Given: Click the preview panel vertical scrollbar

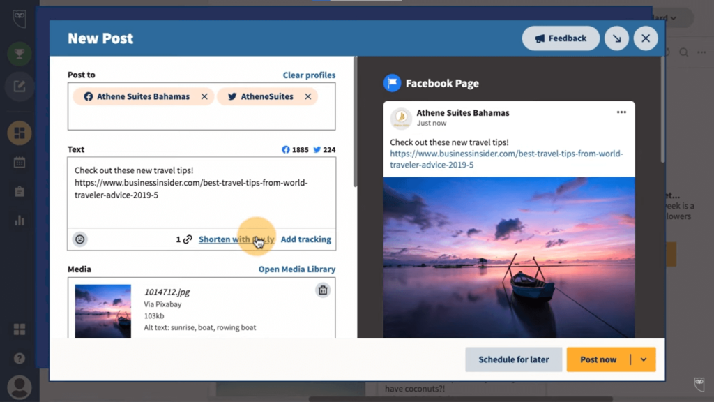Looking at the screenshot, I should [662, 110].
